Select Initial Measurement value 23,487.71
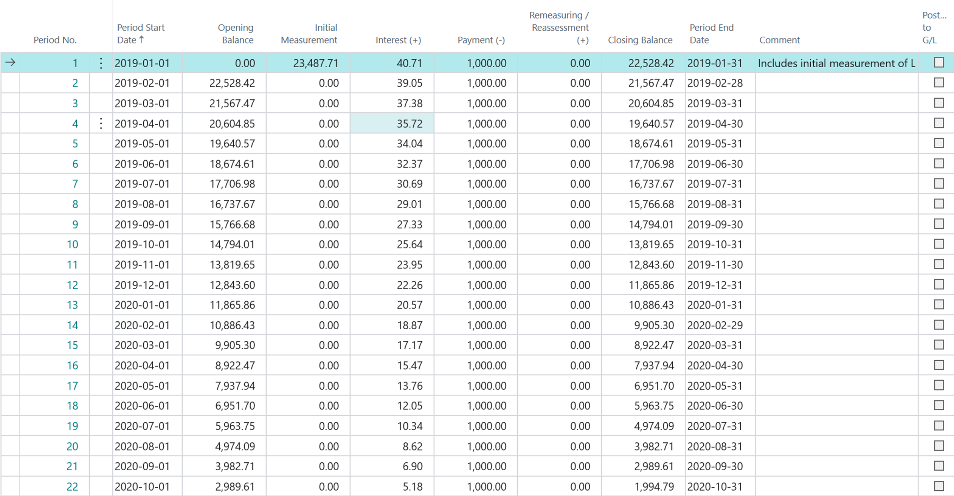The width and height of the screenshot is (954, 496). (316, 63)
